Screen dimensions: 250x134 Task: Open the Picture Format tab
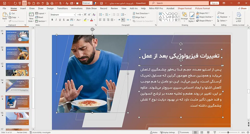(x=203, y=8)
